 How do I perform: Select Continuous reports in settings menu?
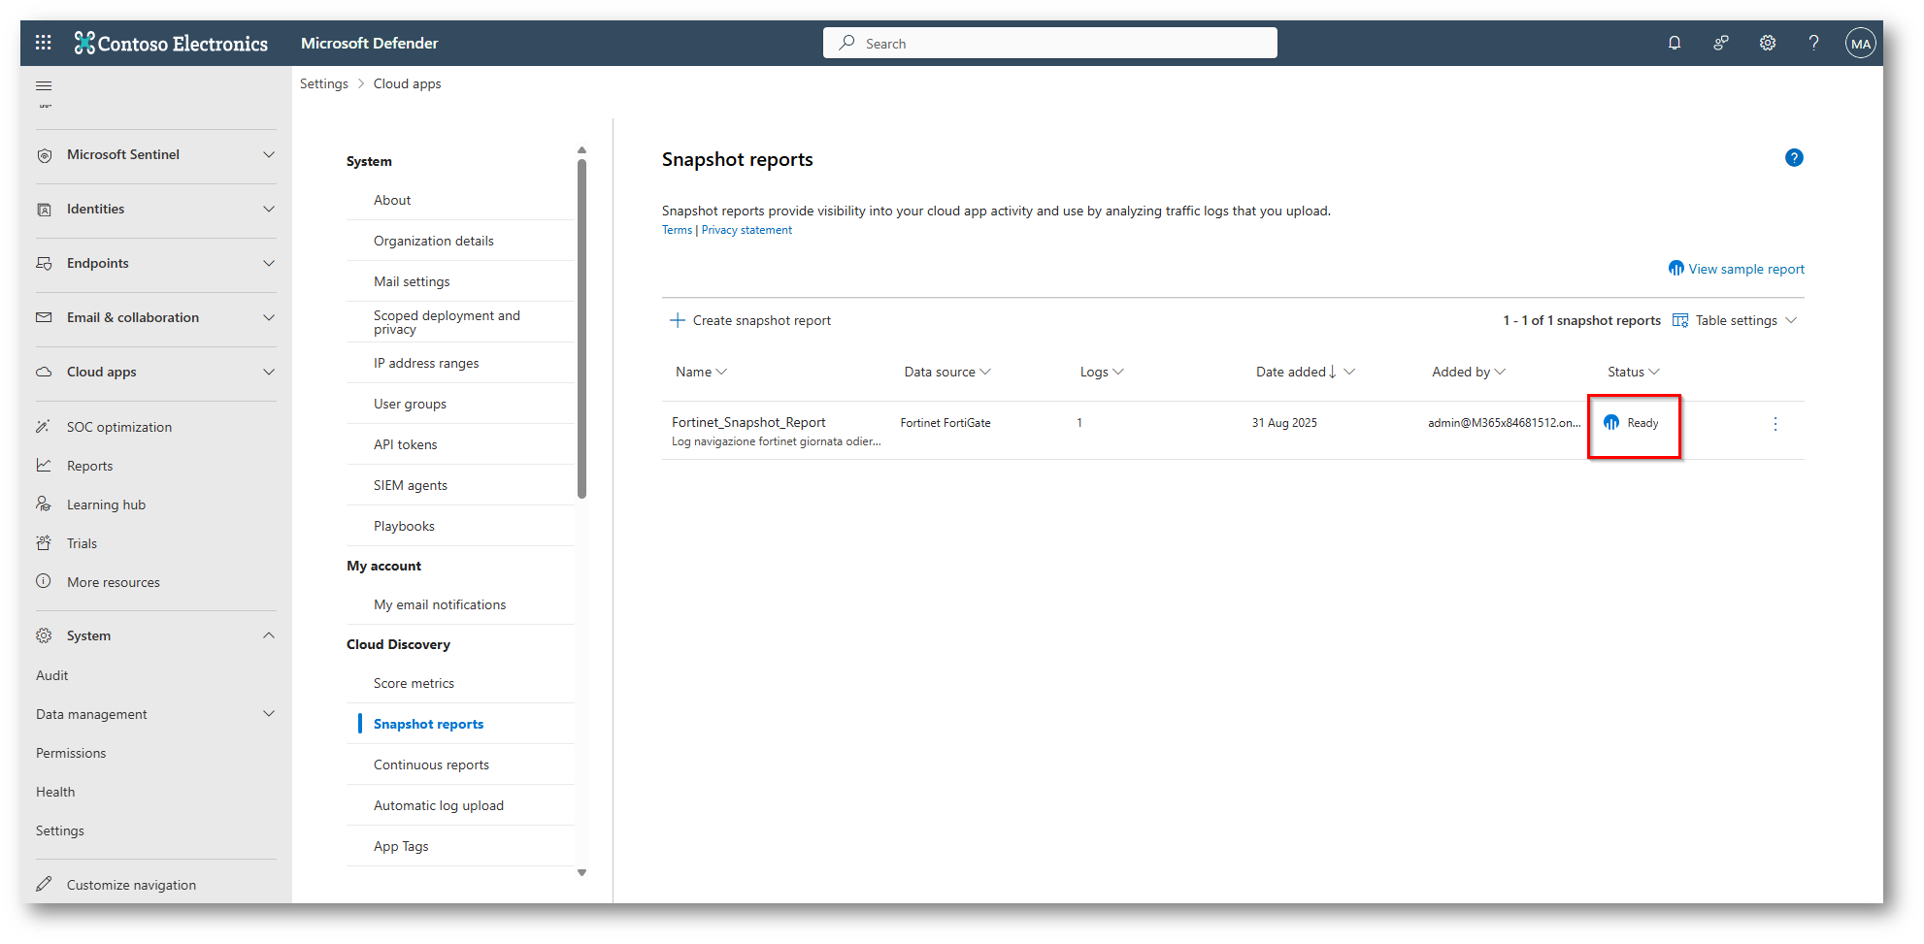pos(431,765)
